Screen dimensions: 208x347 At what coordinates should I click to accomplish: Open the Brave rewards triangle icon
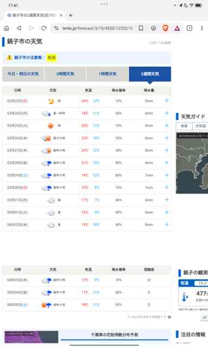pyautogui.click(x=177, y=28)
